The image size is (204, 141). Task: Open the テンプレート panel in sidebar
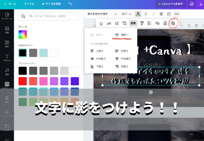point(7,16)
